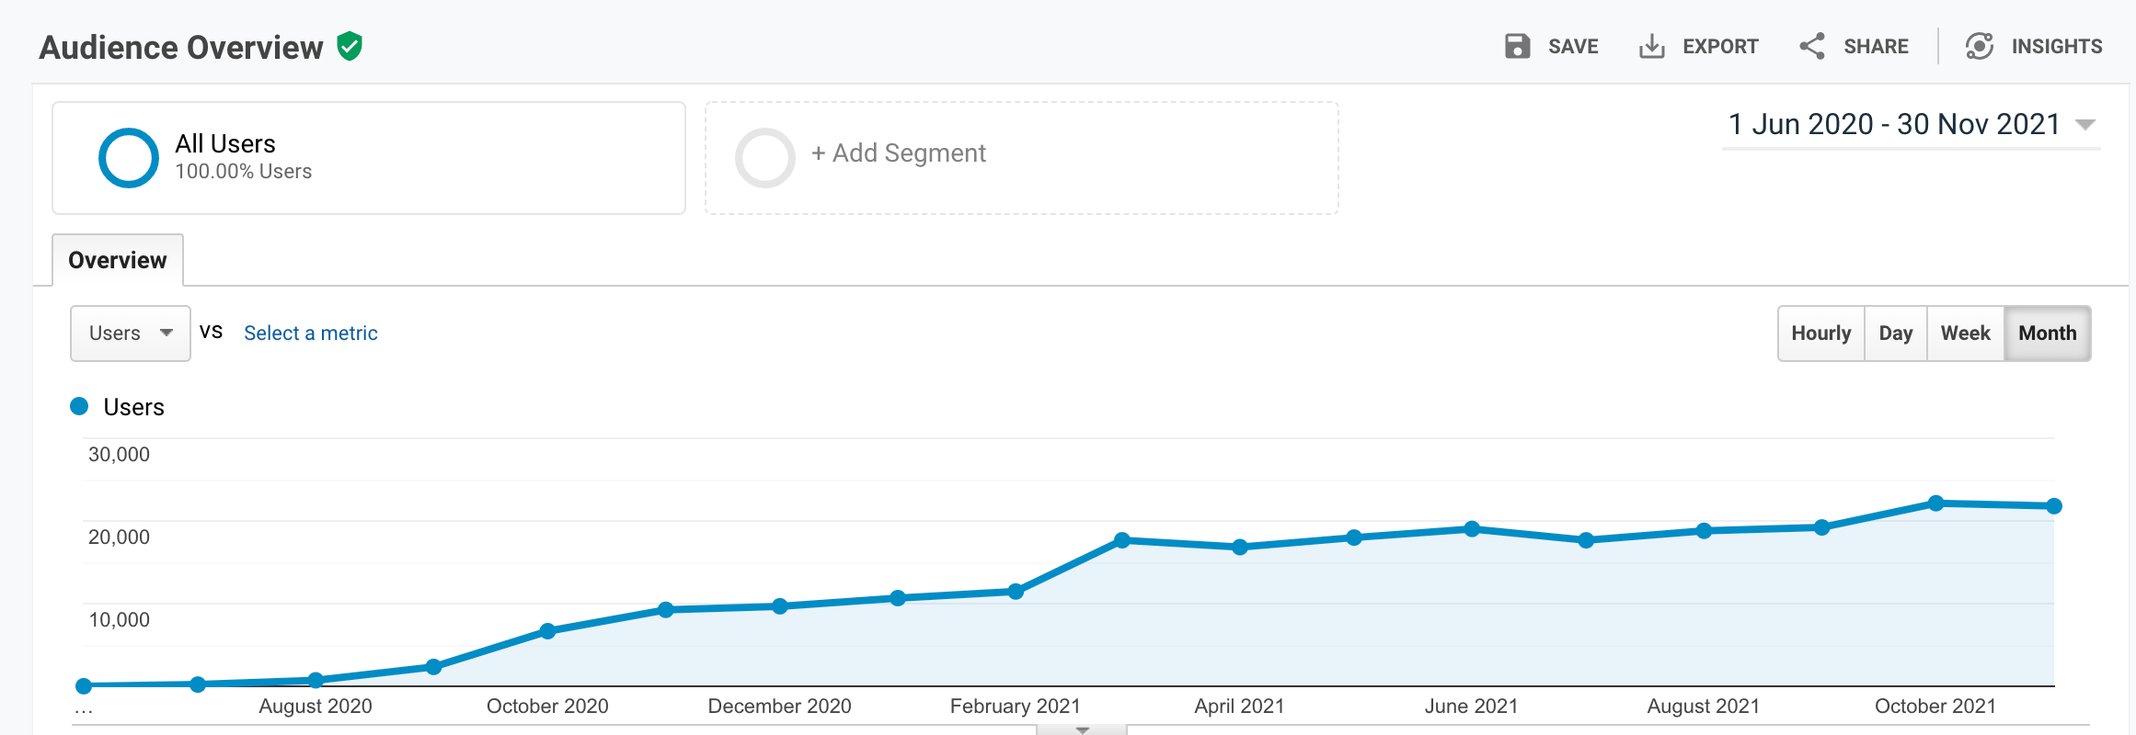Click the Share network icon
2136x735 pixels.
pyautogui.click(x=1812, y=46)
